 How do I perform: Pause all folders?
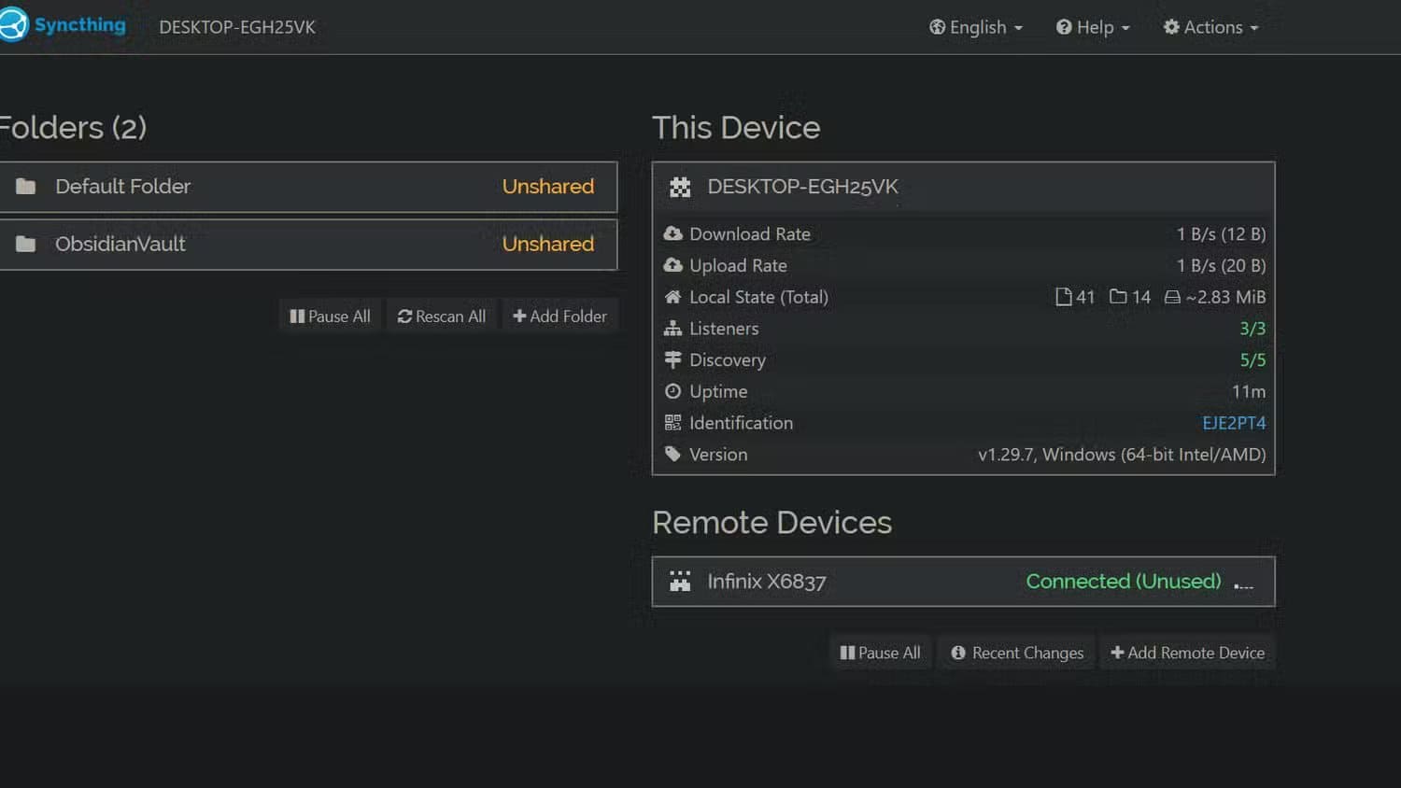[x=330, y=317]
